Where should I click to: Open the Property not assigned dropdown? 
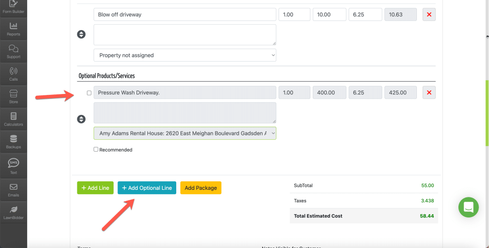[x=185, y=55]
